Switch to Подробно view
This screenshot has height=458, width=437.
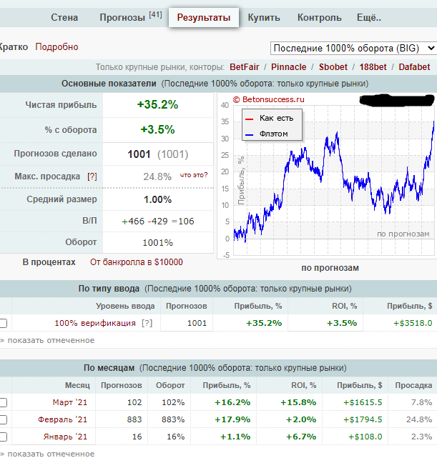pyautogui.click(x=57, y=47)
